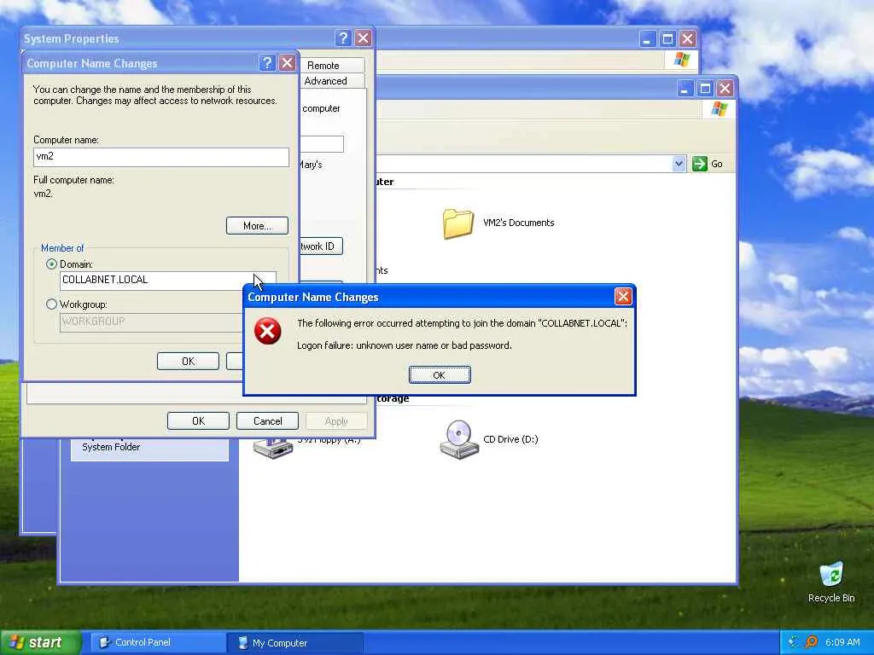This screenshot has height=655, width=874.
Task: Close the Control Panel window
Action: tap(687, 38)
